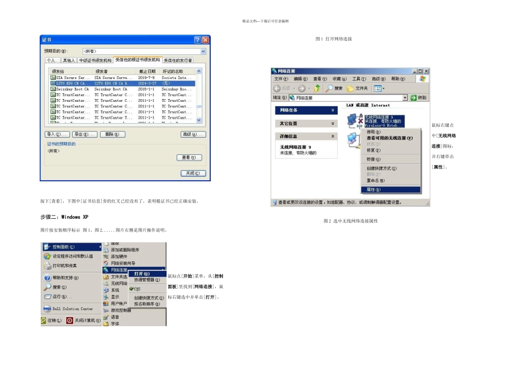The height and width of the screenshot is (376, 531).
Task: Collapse the details info panel chevron
Action: pyautogui.click(x=333, y=137)
